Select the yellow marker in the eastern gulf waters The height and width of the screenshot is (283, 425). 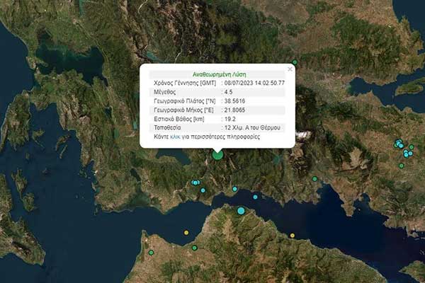[x=292, y=235]
